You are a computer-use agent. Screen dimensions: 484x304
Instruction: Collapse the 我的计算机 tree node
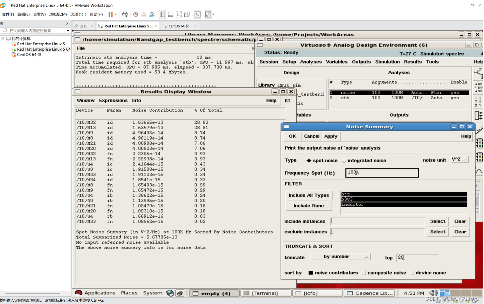pos(3,39)
